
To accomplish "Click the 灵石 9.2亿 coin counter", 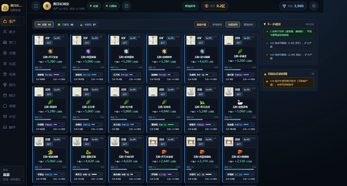I will pos(215,6).
